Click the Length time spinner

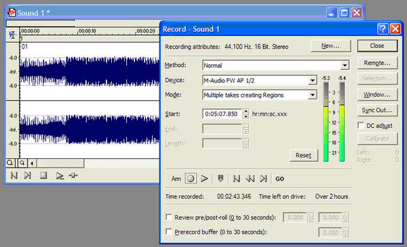[246, 143]
